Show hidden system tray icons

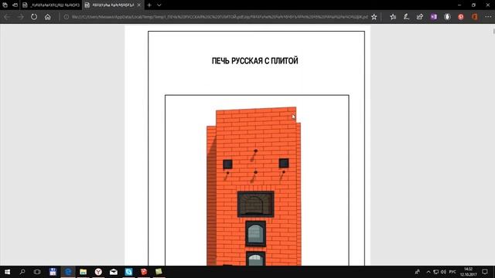coord(428,272)
